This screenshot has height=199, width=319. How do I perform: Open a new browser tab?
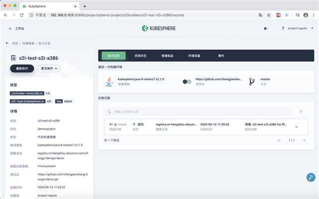coord(85,6)
